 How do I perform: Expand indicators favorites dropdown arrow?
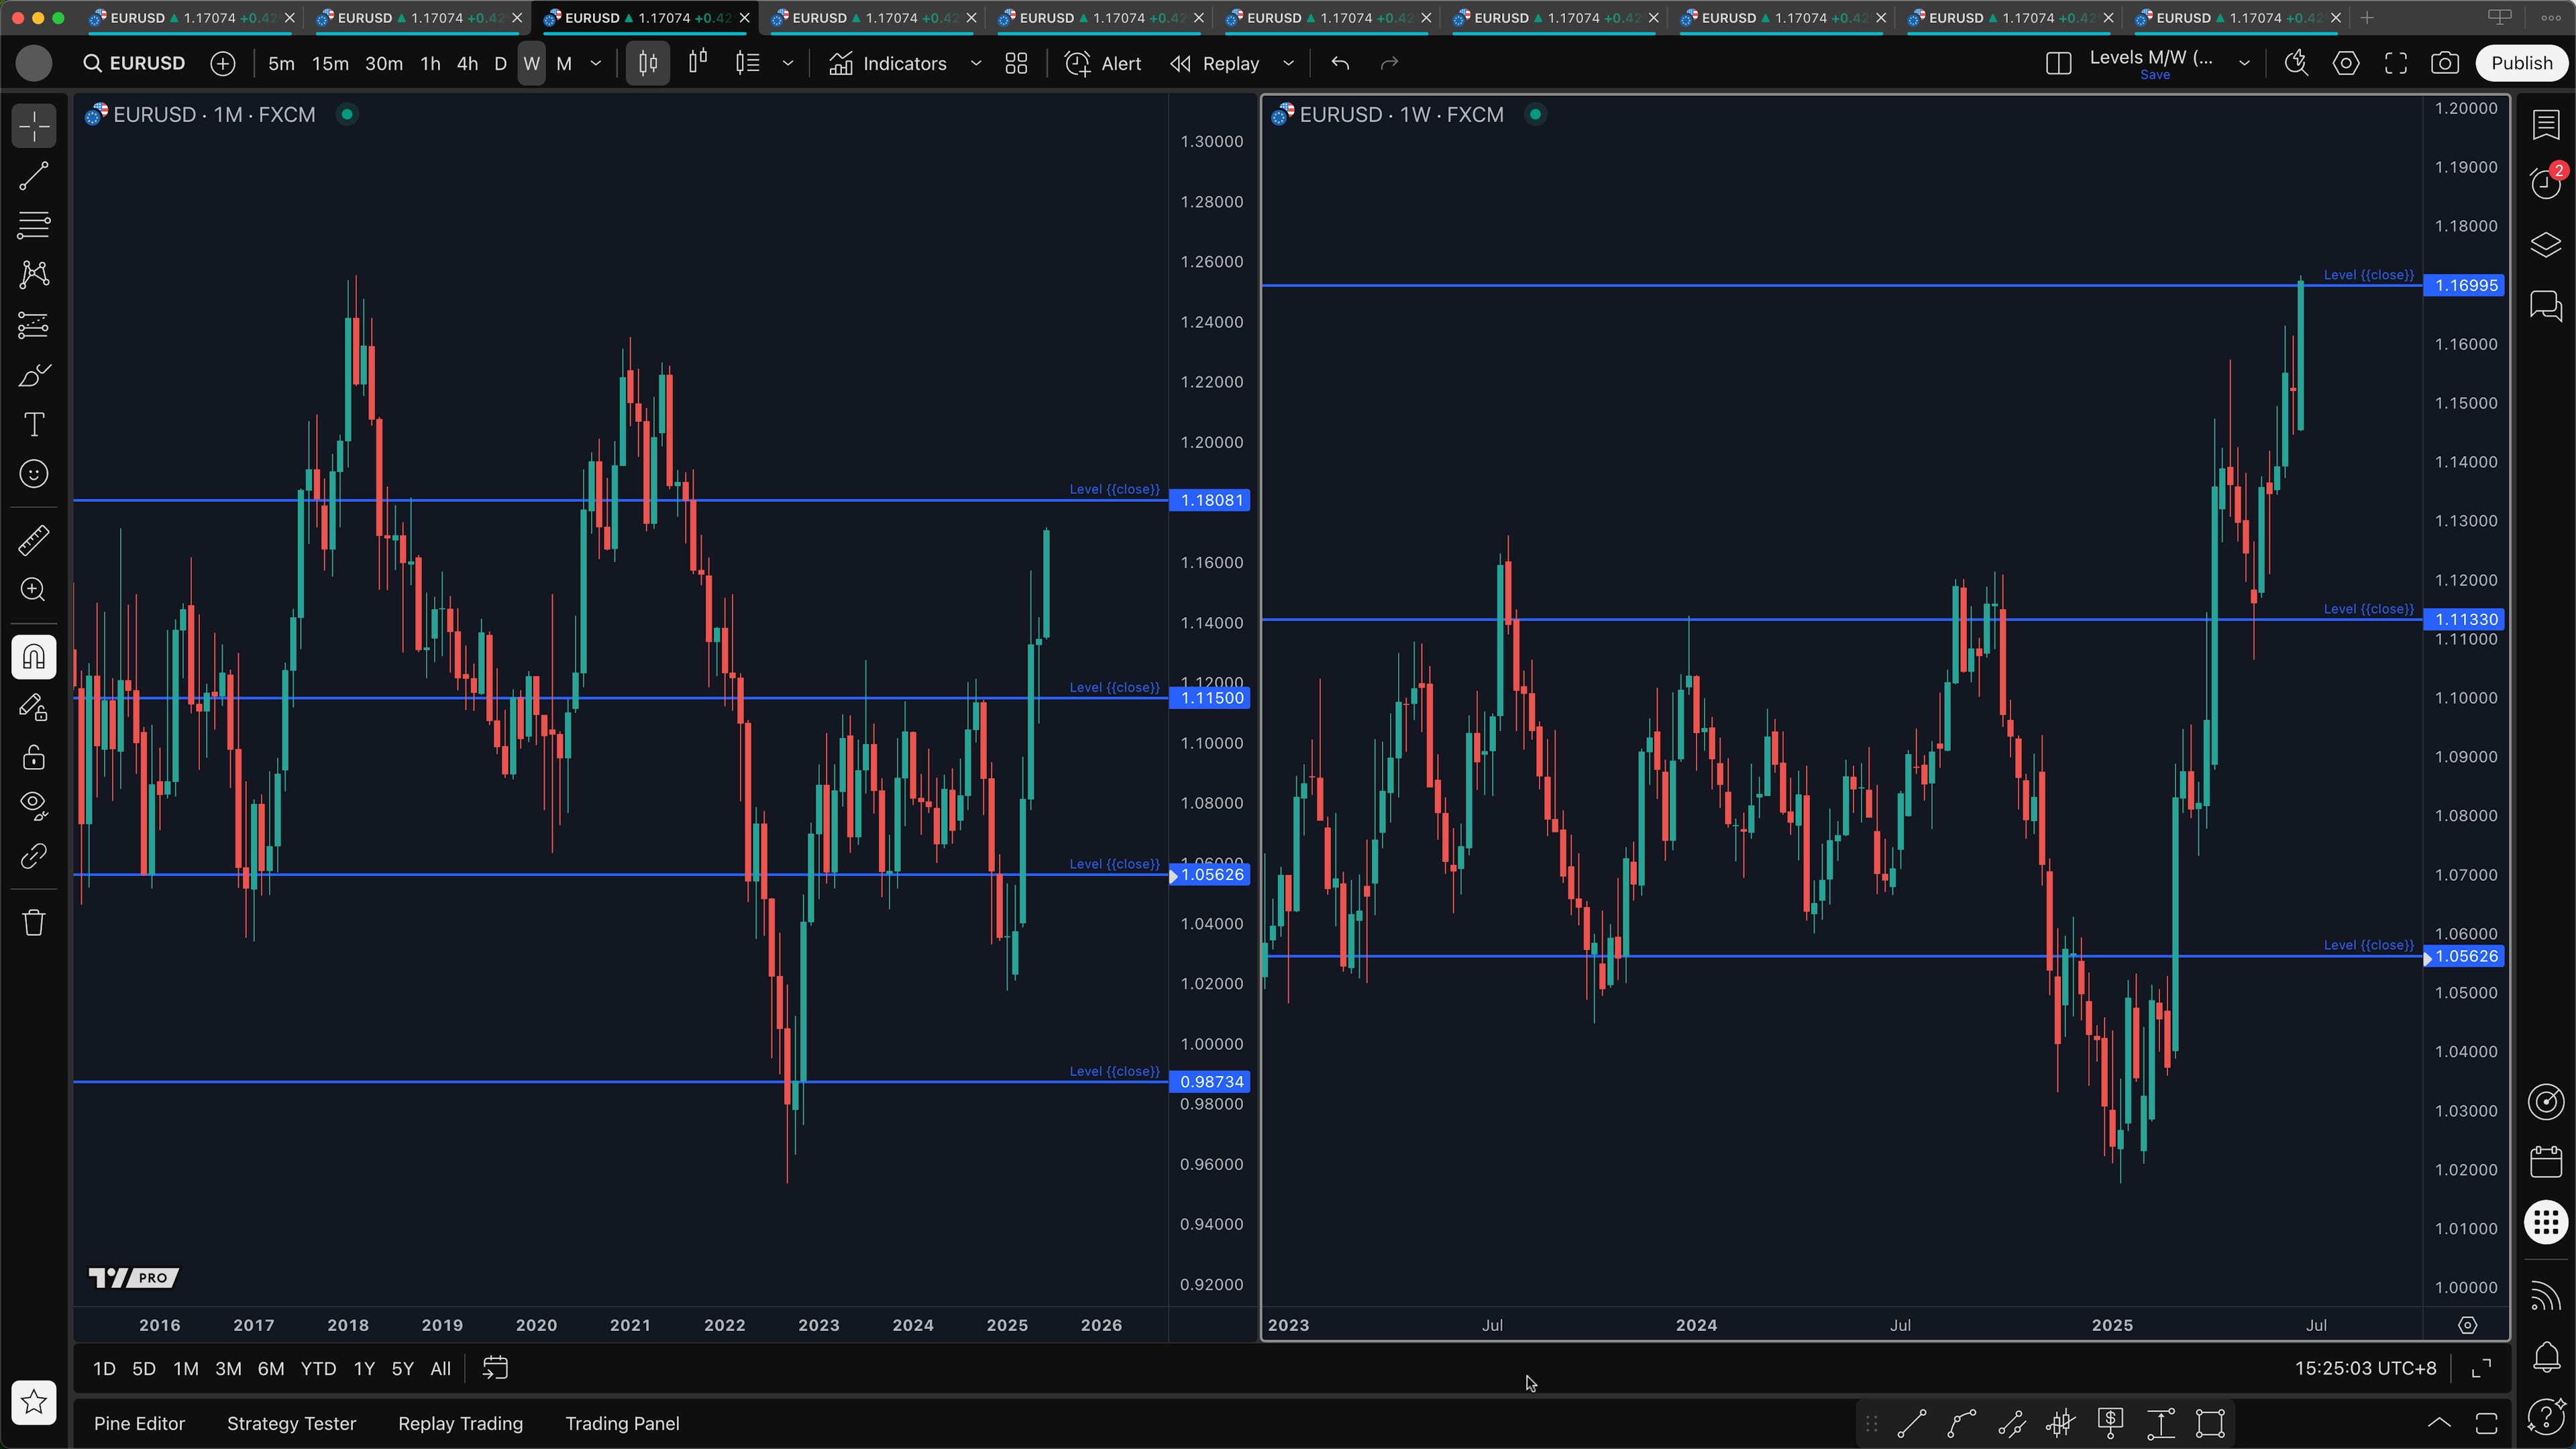976,64
